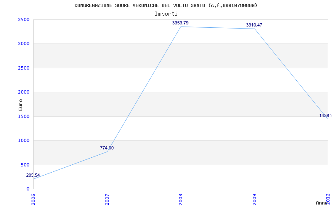Screen dimensions: 332x207
Task: Click the 2008 year axis label
Action: [x=181, y=200]
